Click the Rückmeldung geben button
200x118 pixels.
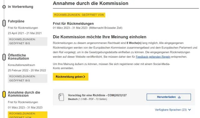tap(71, 77)
